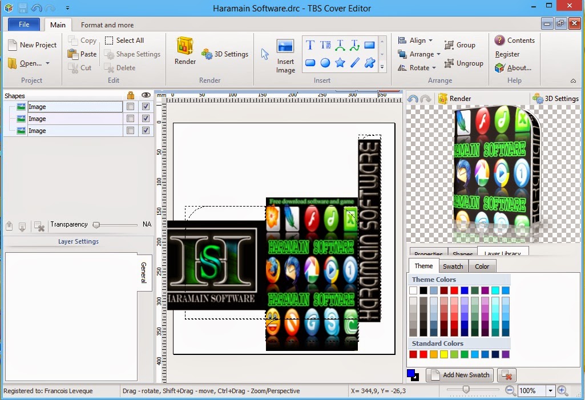
Task: Click Layer Settings header
Action: click(x=78, y=241)
